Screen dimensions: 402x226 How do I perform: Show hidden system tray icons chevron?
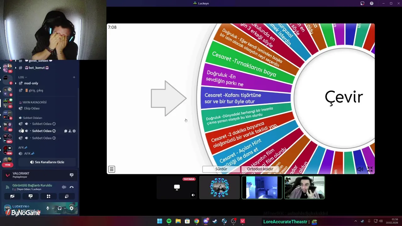(x=356, y=221)
